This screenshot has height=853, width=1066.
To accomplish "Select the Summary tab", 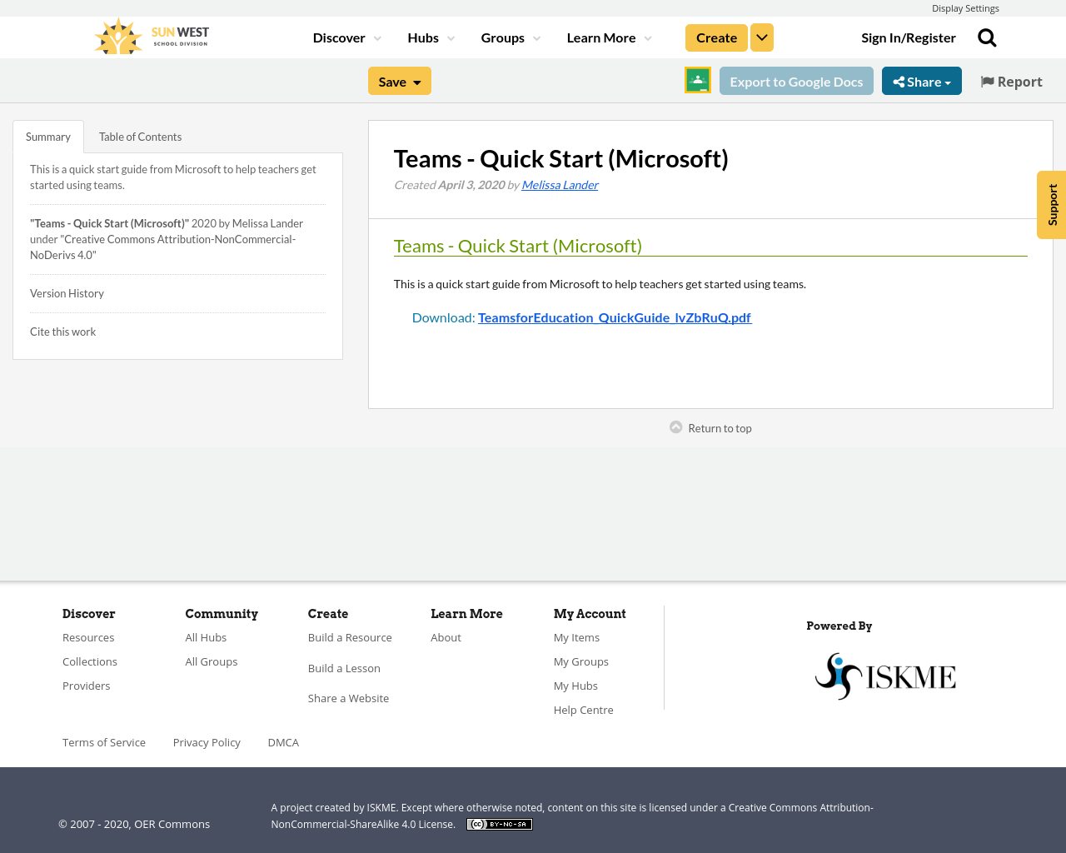I will pyautogui.click(x=47, y=135).
